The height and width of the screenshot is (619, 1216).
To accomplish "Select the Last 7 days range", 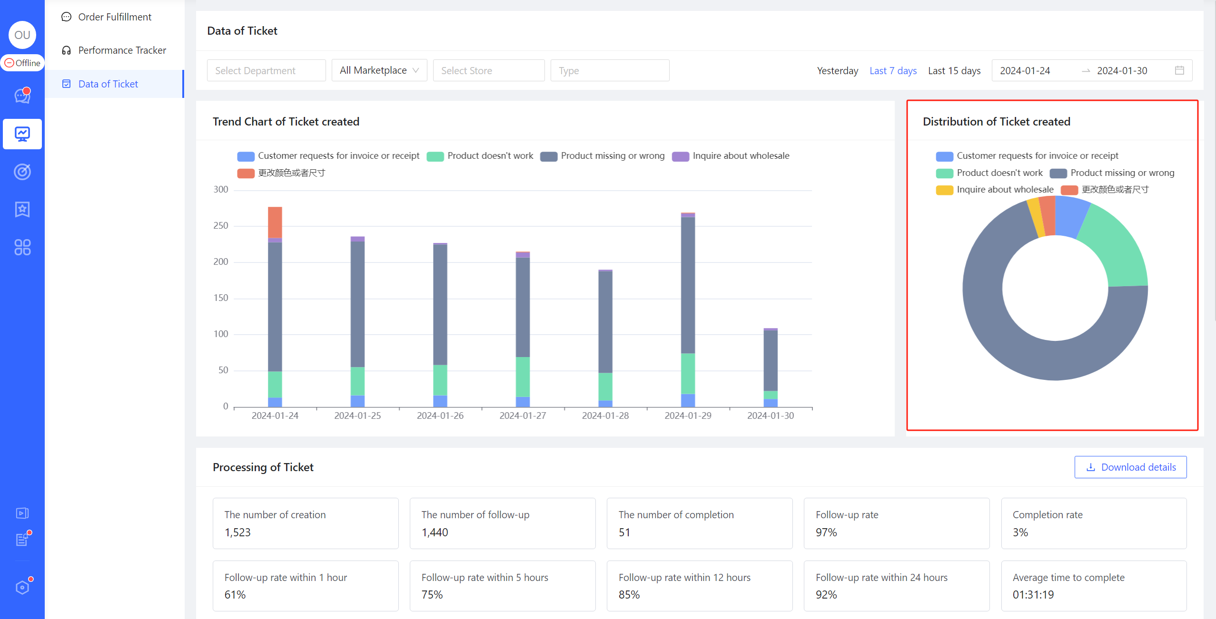I will click(x=893, y=71).
